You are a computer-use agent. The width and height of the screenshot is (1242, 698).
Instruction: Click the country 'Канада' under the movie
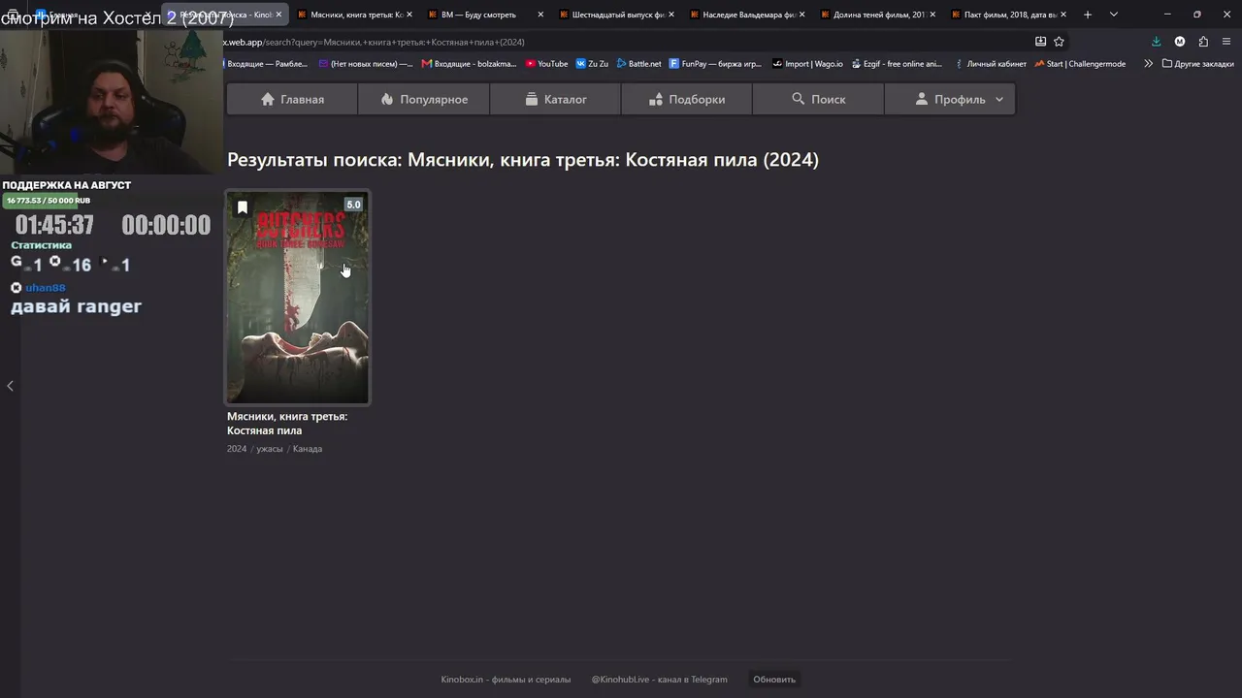(x=308, y=449)
